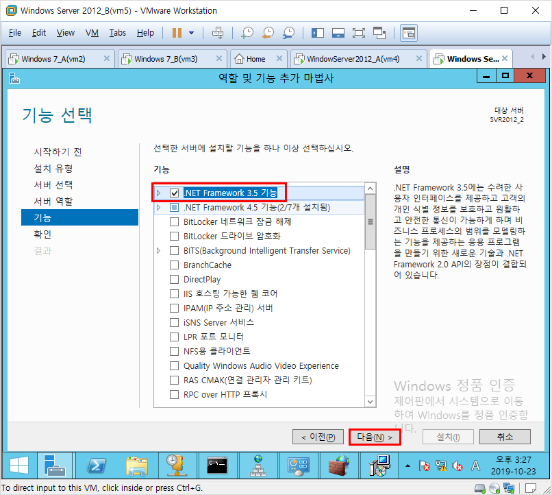Check NFS용 클라이언트

pyautogui.click(x=174, y=351)
